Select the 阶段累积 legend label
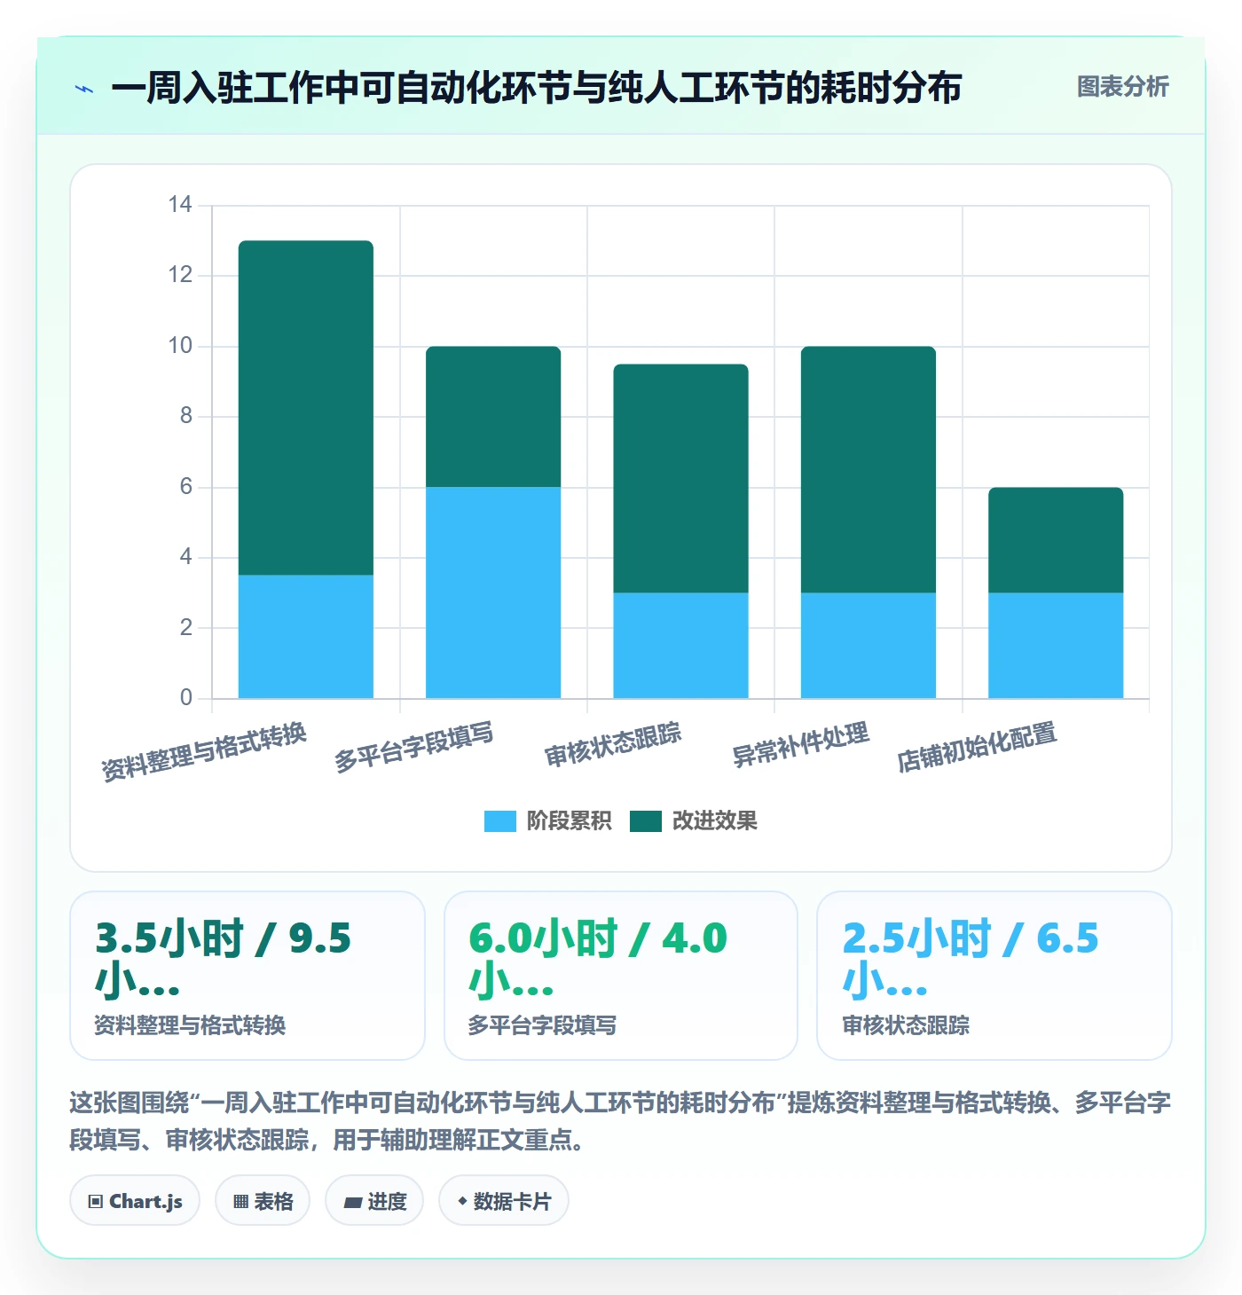This screenshot has width=1242, height=1295. 569,821
